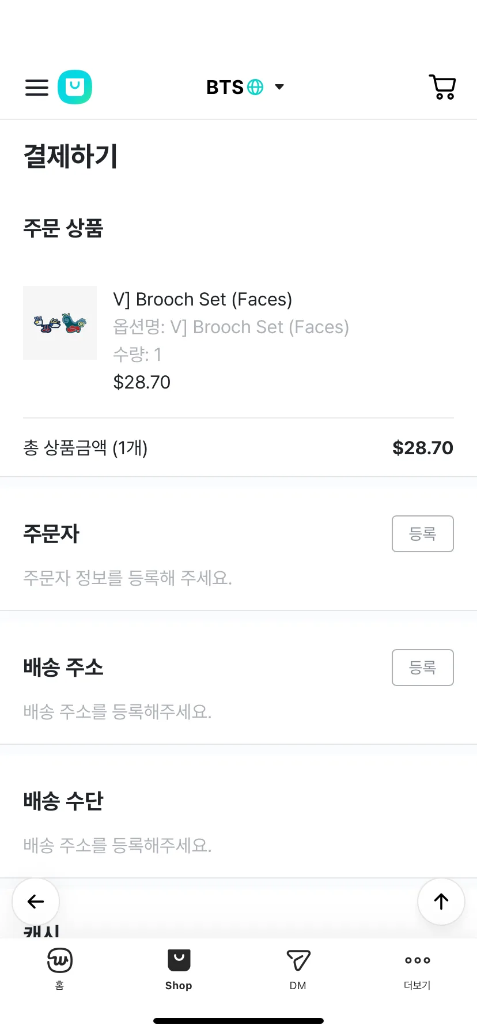Viewport: 477px width, 1033px height.
Task: Tap the 배송 수단 section heading
Action: click(63, 801)
